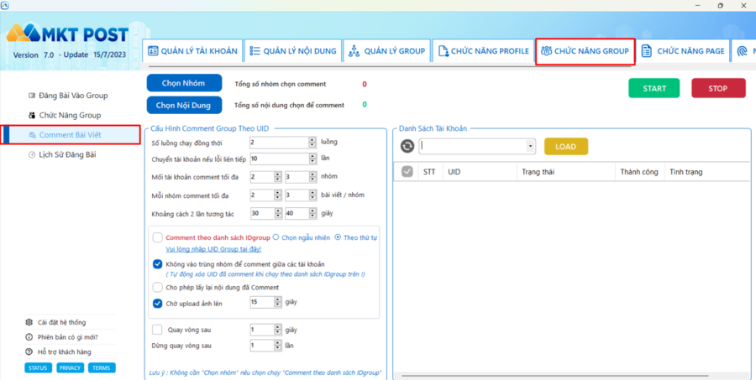Open the account list dropdown arrow
The width and height of the screenshot is (756, 380).
(531, 147)
